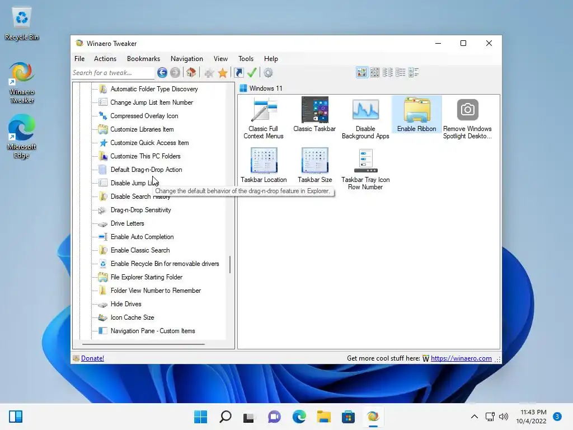Open bookmarks with the orange star icon
The height and width of the screenshot is (430, 573).
coord(223,73)
